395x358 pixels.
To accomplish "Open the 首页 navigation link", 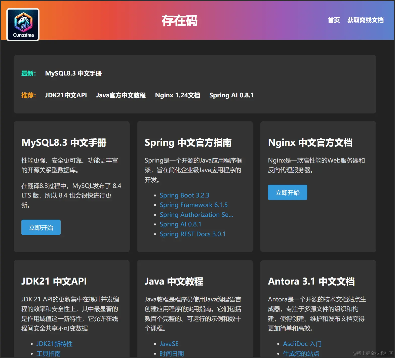I will point(334,20).
